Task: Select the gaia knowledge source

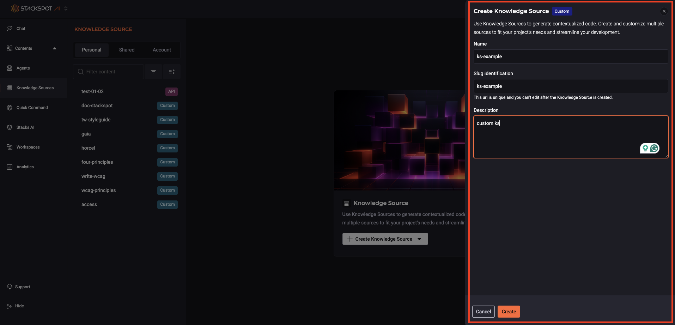Action: [x=86, y=134]
